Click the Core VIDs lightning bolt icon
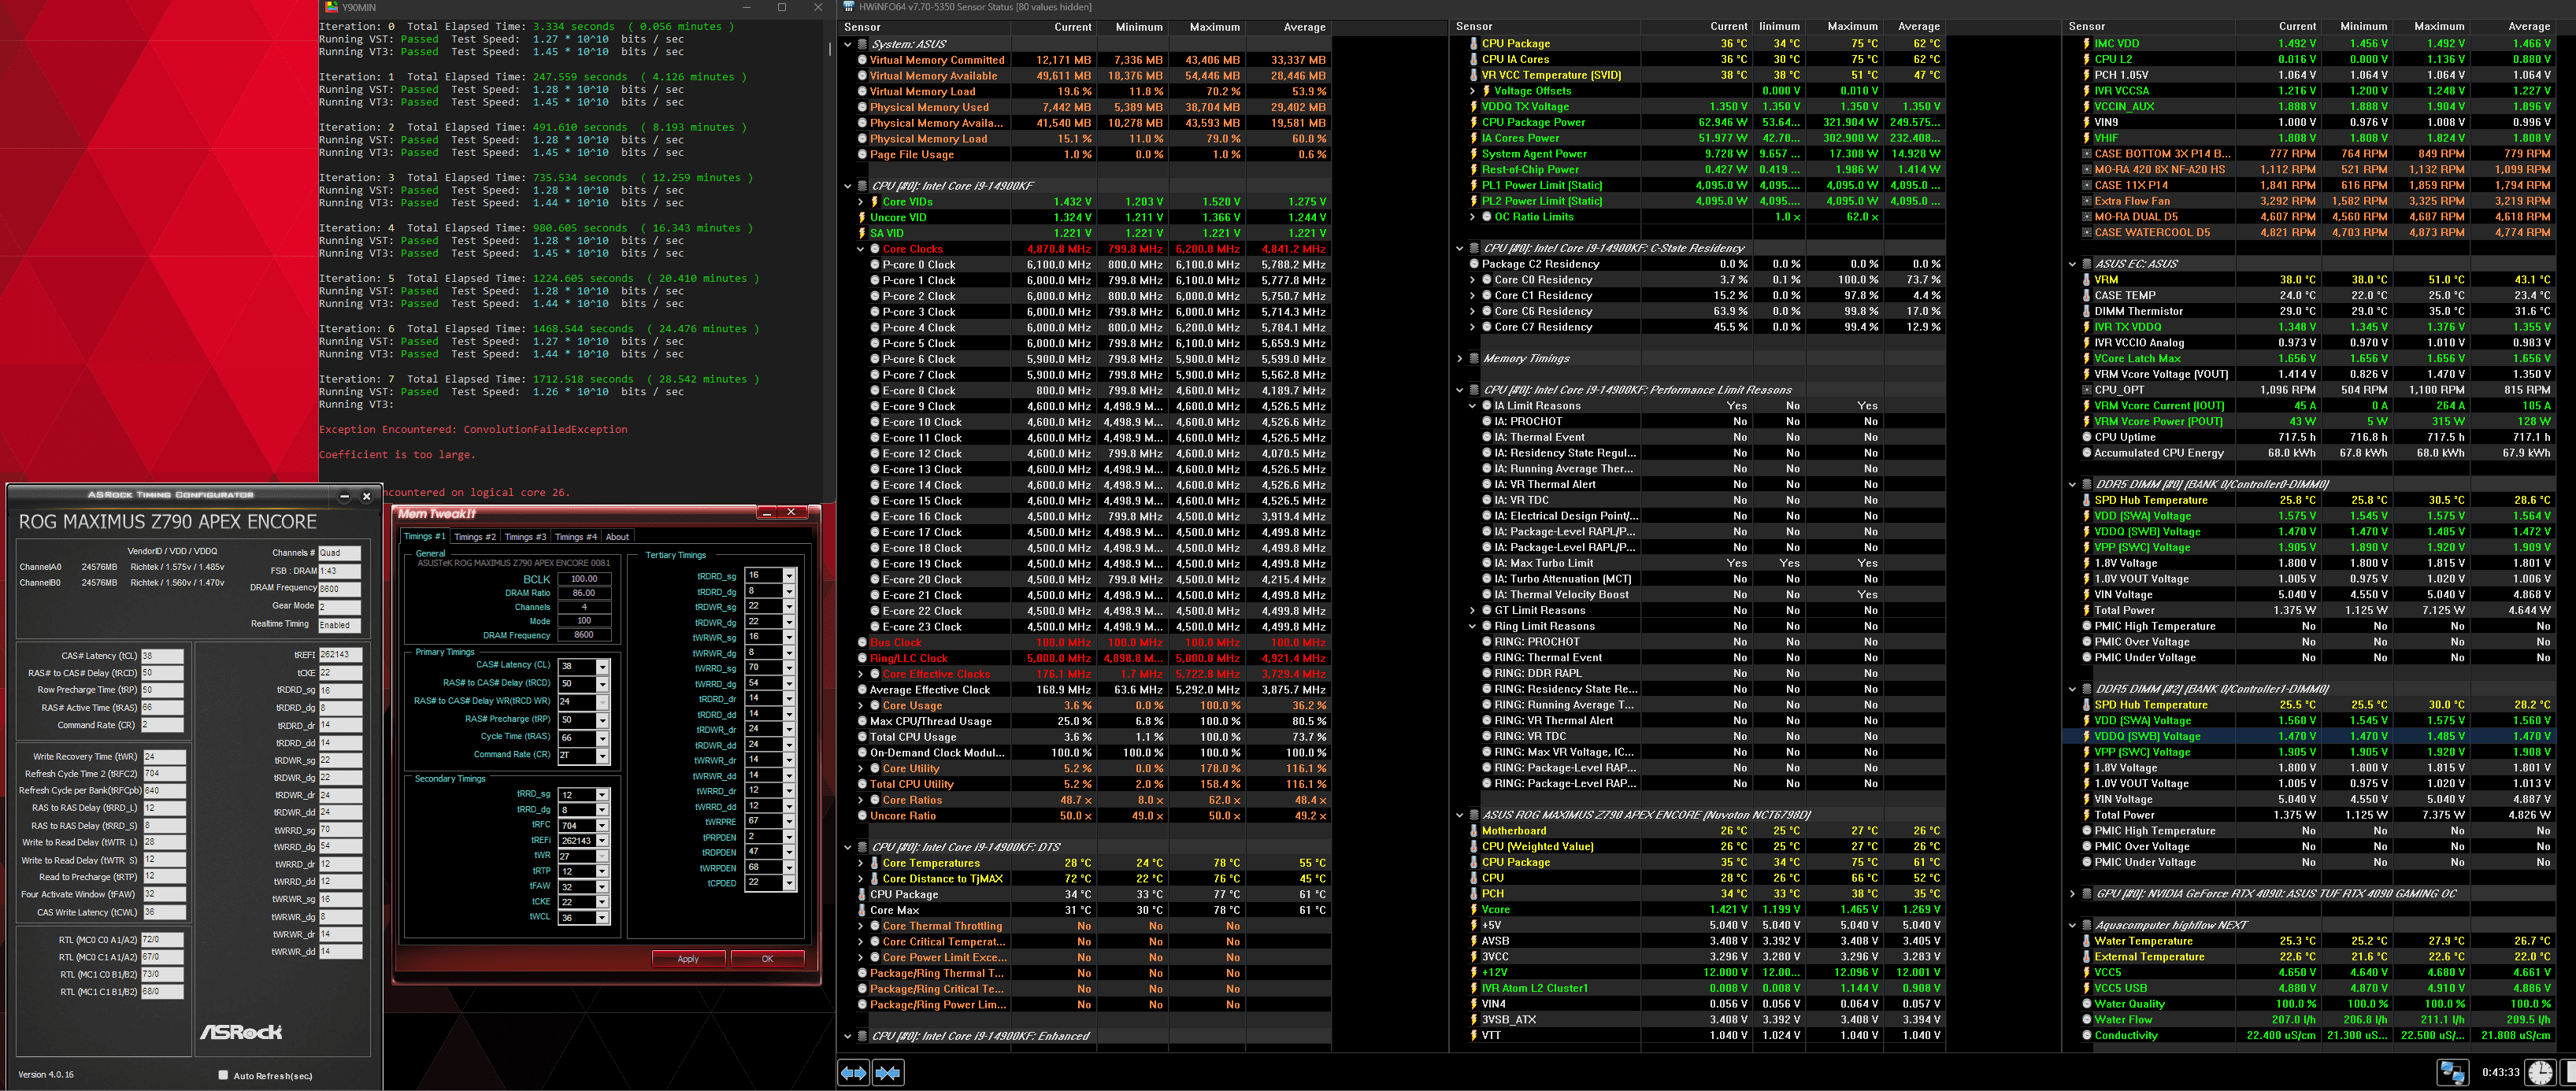Image resolution: width=2576 pixels, height=1091 pixels. click(x=874, y=202)
